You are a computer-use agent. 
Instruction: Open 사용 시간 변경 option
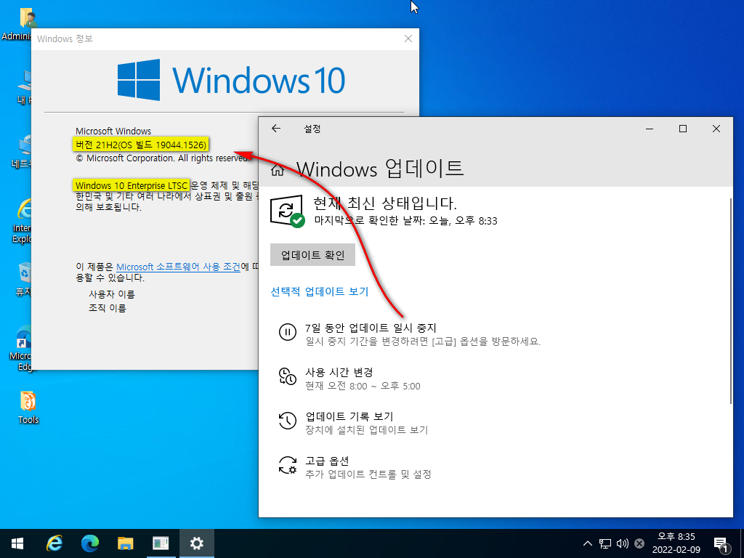(x=339, y=373)
